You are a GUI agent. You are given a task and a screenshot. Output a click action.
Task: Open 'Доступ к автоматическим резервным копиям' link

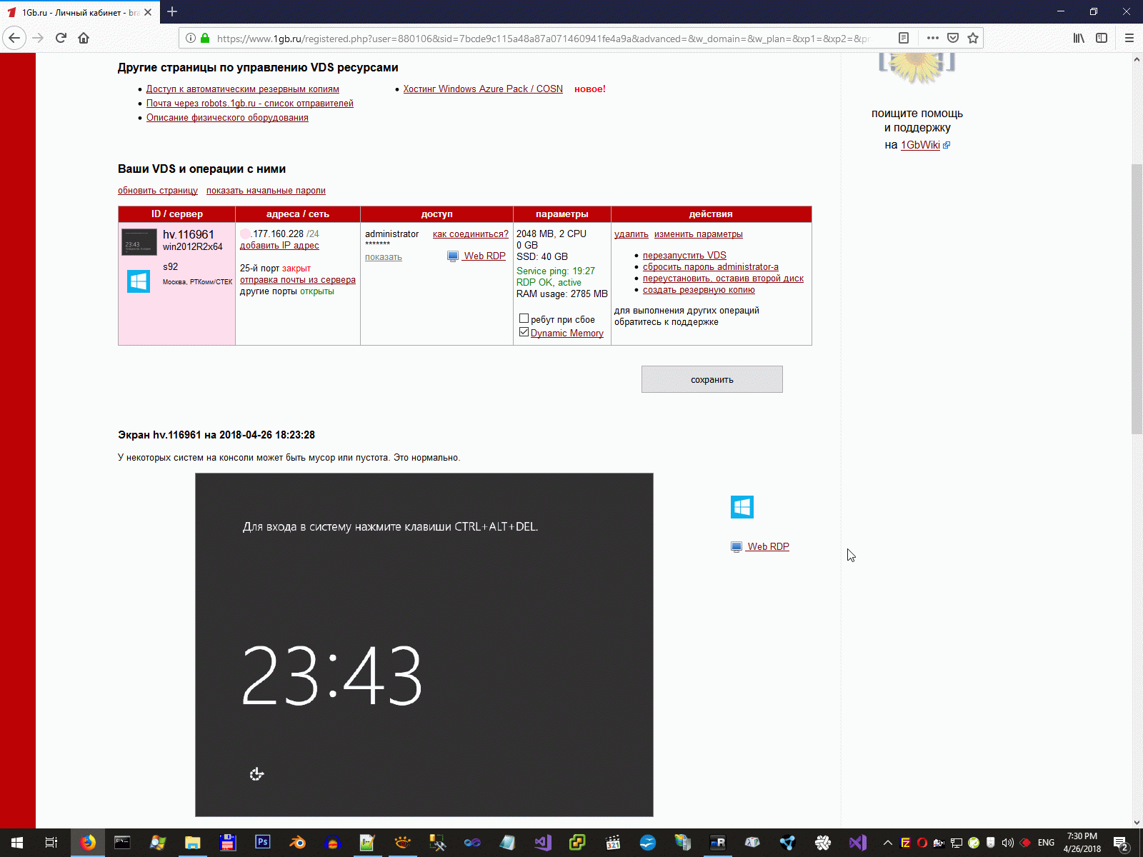click(243, 89)
